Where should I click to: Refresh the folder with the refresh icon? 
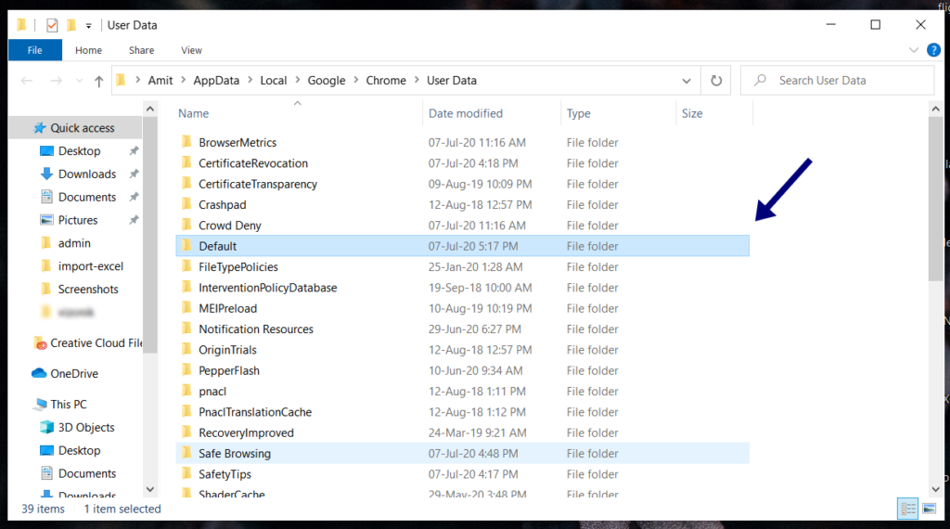[716, 81]
